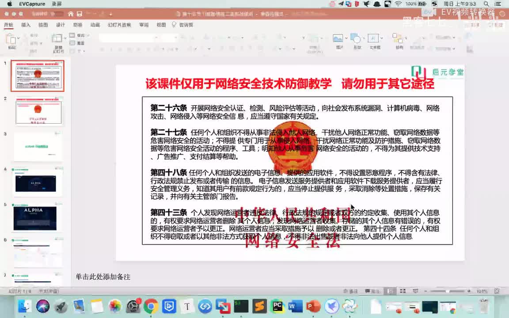
Task: Click the zoom out minus button
Action: [425, 291]
